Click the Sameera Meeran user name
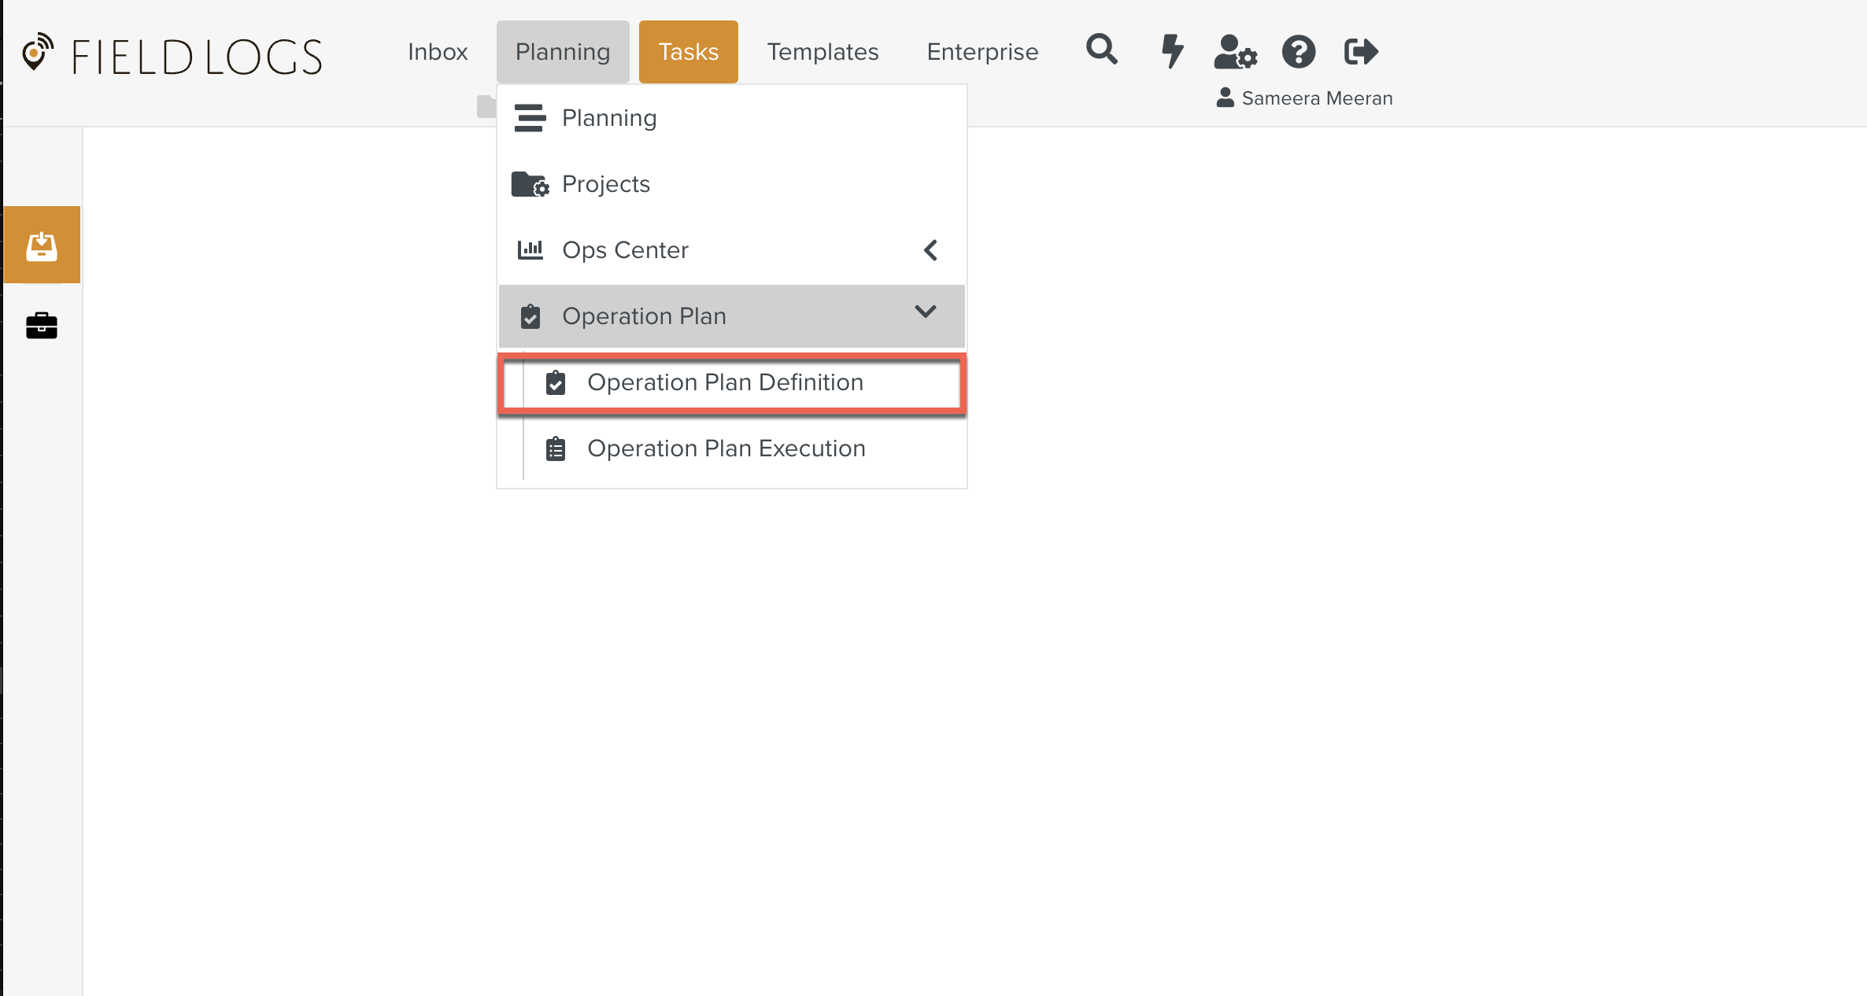This screenshot has height=996, width=1867. pyautogui.click(x=1316, y=98)
